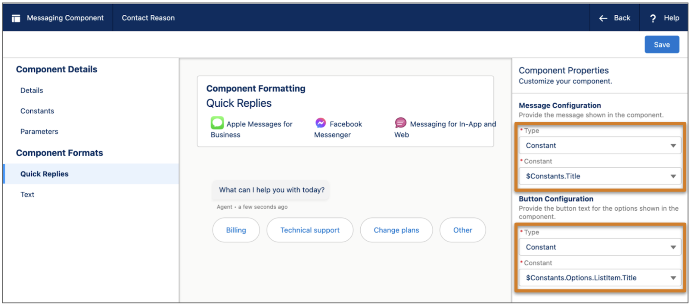Image resolution: width=690 pixels, height=307 pixels.
Task: Save the messaging component
Action: point(662,44)
